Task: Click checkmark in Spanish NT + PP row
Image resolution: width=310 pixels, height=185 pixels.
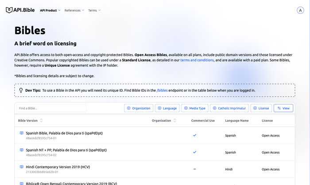Action: [194, 152]
